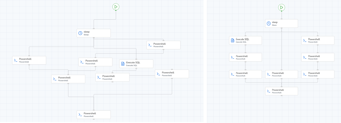The width and height of the screenshot is (341, 123).
Task: Click output port below final left Powershell node
Action: pyautogui.click(x=94, y=119)
